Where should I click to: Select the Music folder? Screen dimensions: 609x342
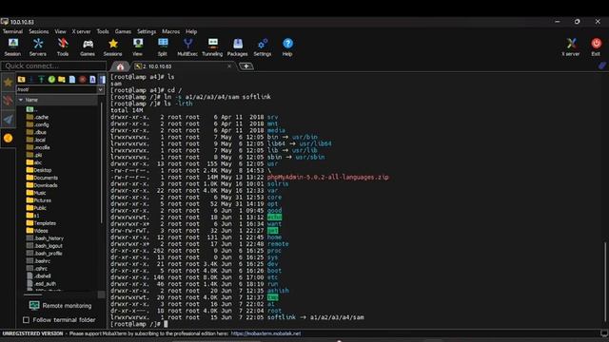point(36,193)
